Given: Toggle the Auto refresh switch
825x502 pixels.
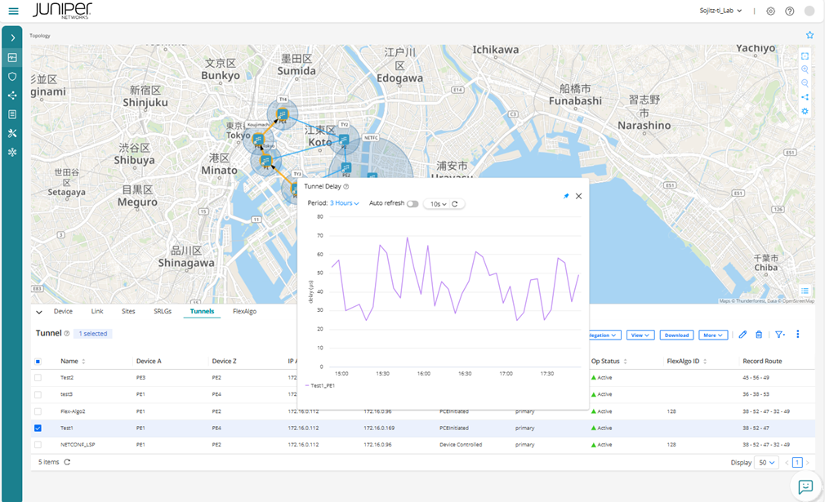Looking at the screenshot, I should point(412,204).
